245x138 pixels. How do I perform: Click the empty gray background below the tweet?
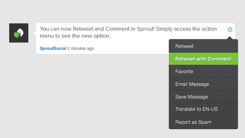click(94, 94)
